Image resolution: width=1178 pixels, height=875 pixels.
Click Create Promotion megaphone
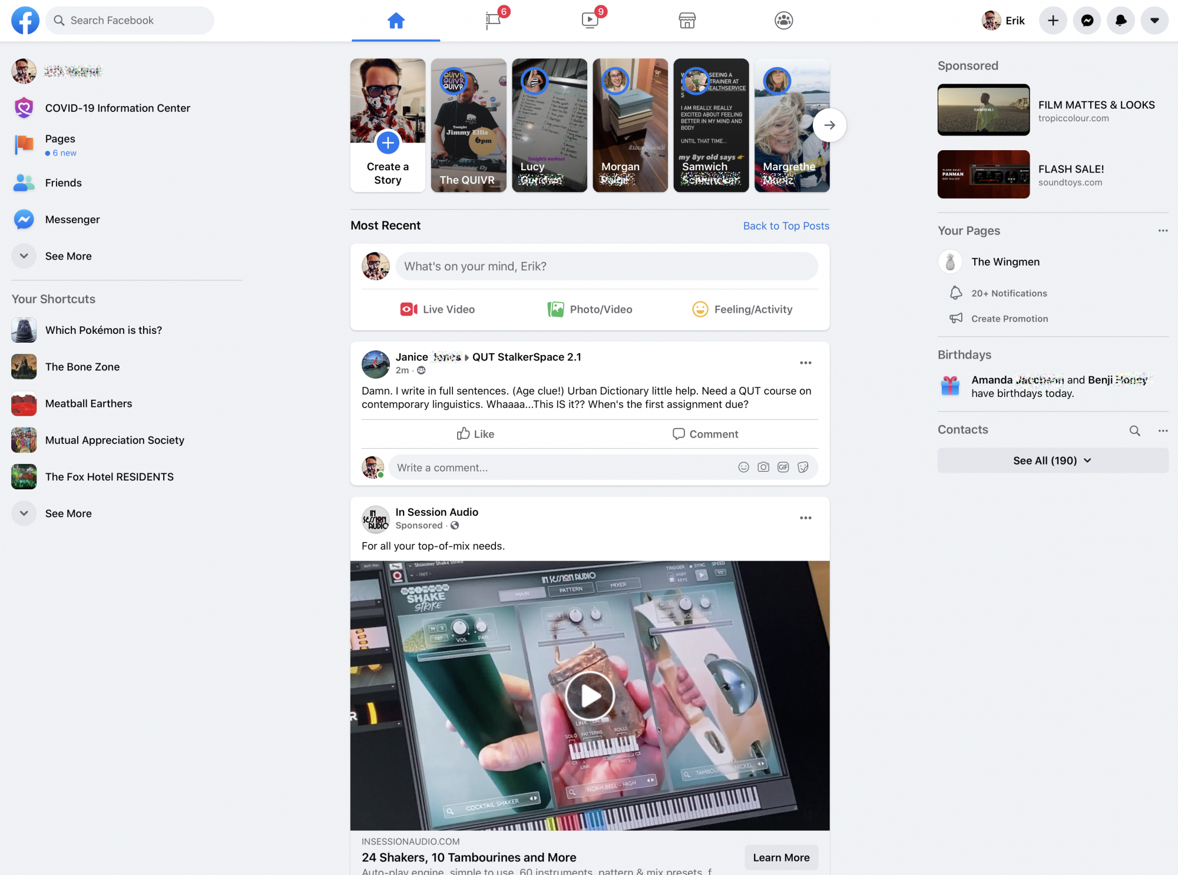tap(956, 319)
